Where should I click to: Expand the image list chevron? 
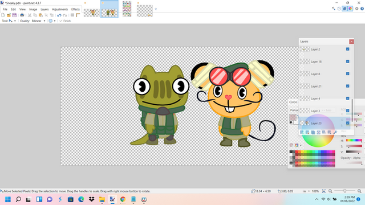point(156,9)
